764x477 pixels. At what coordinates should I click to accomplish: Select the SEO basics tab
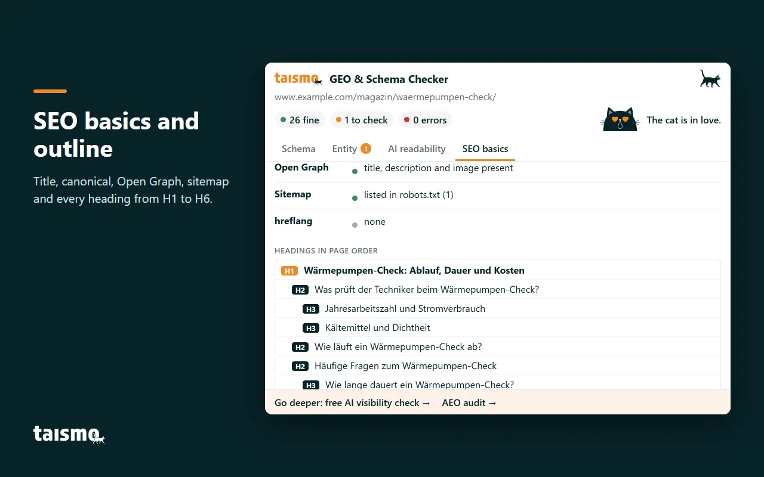pyautogui.click(x=485, y=148)
